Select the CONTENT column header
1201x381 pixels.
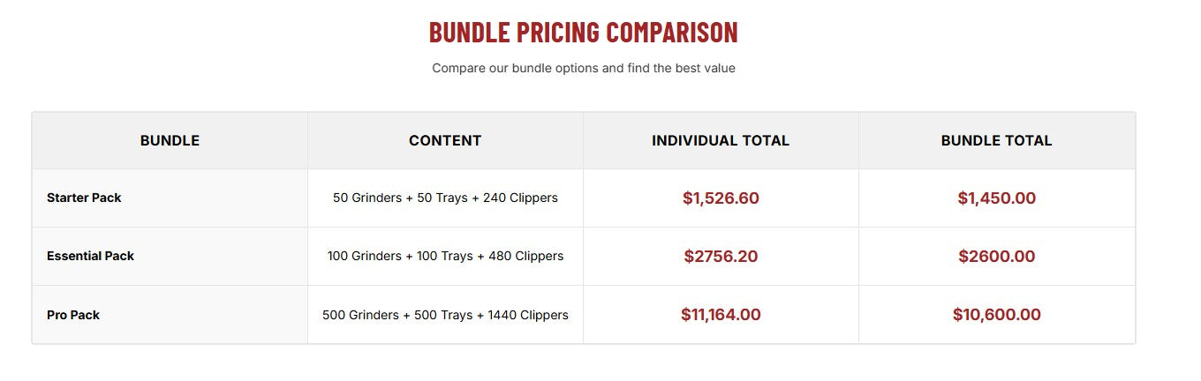(x=445, y=140)
